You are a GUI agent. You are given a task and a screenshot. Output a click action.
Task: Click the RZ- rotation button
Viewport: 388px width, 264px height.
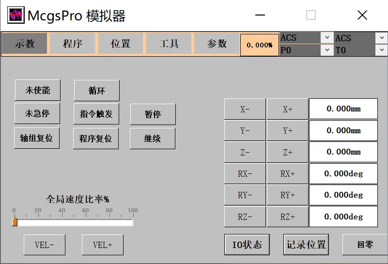click(x=245, y=217)
